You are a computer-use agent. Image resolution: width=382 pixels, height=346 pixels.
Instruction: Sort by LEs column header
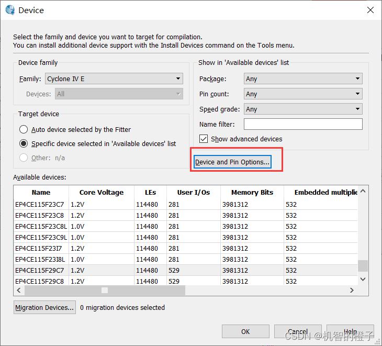[x=150, y=192]
